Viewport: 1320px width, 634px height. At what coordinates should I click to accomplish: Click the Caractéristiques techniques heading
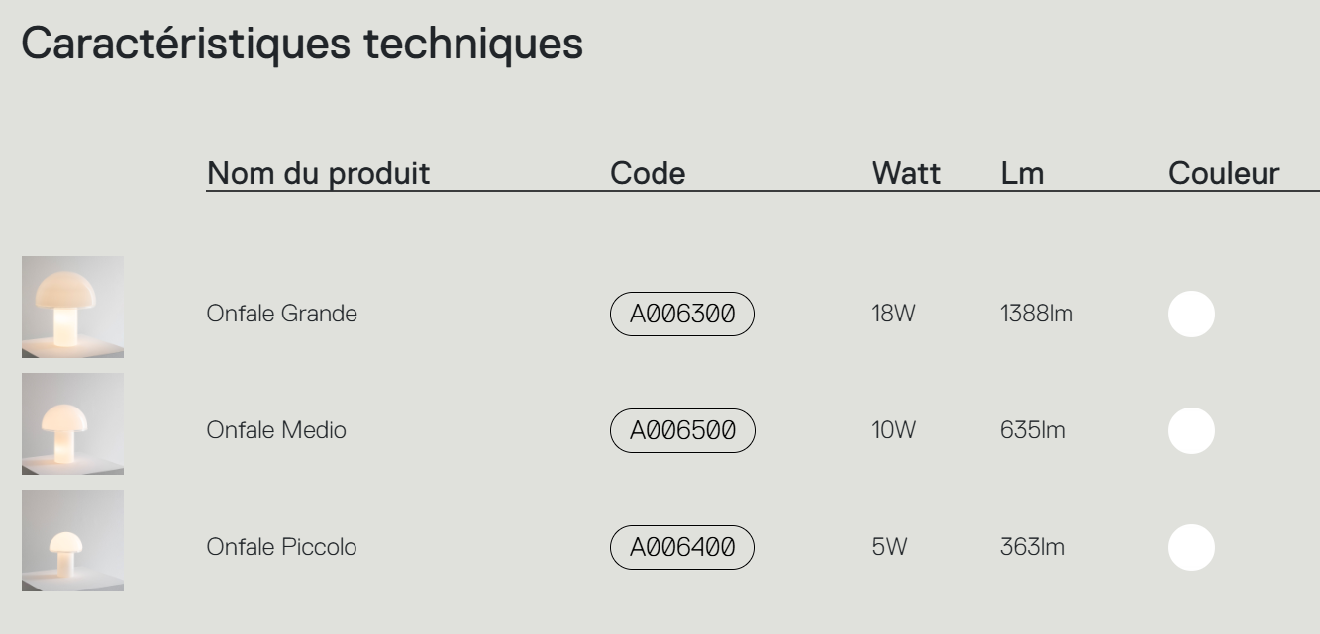click(302, 45)
